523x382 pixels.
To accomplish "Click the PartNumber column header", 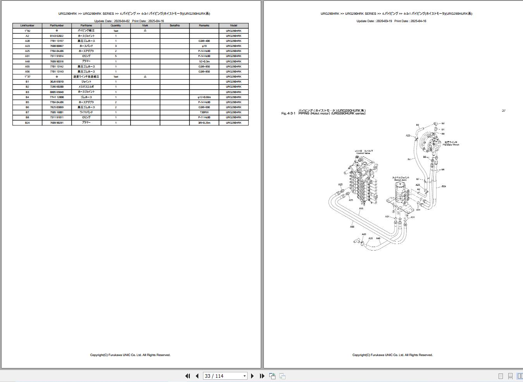I will (x=57, y=26).
